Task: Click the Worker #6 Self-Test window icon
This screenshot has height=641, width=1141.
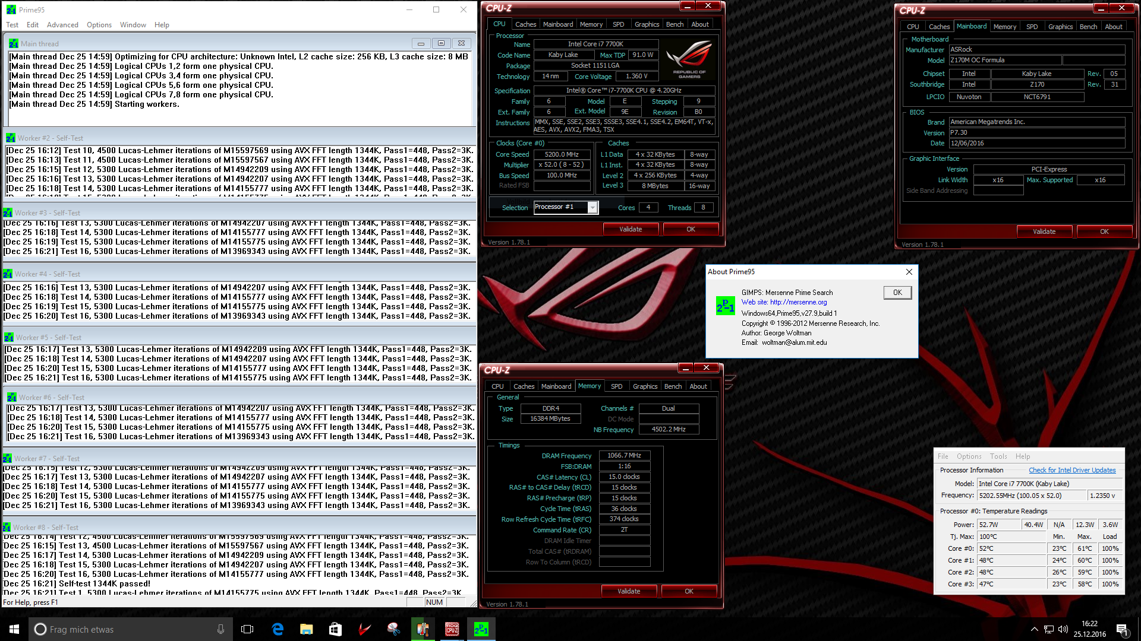Action: click(12, 397)
